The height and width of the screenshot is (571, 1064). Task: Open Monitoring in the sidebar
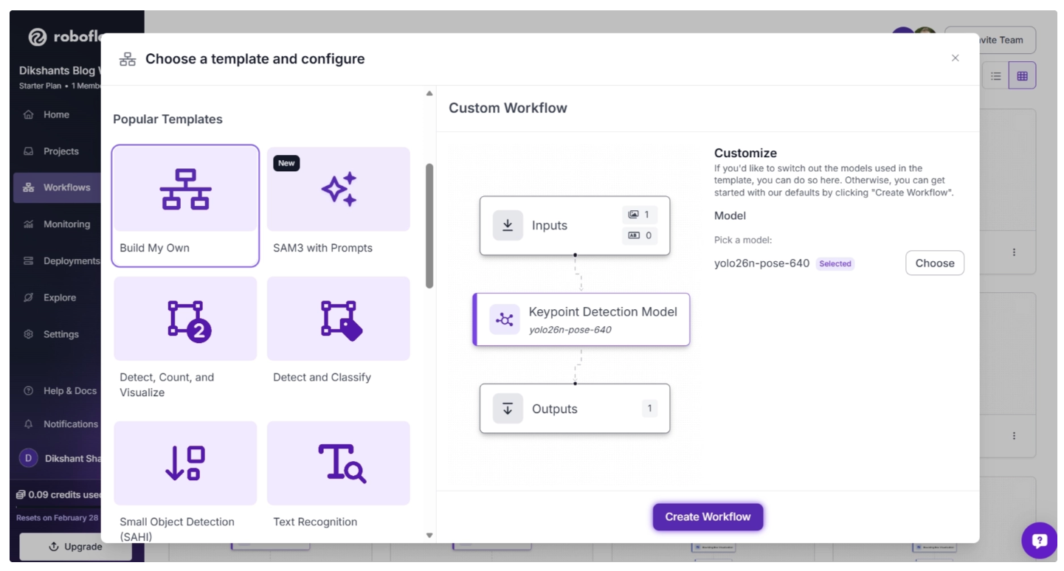click(x=66, y=224)
